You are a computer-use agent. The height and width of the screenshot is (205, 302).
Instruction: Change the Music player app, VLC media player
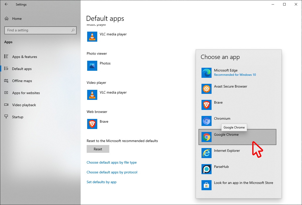tap(107, 37)
